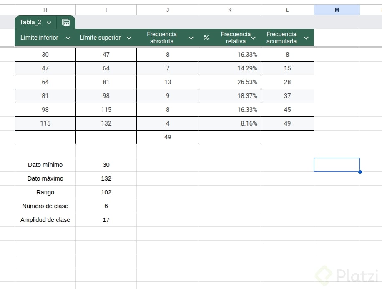Open the Frecuencia absoluta column dropdown
382x289 pixels.
[191, 38]
